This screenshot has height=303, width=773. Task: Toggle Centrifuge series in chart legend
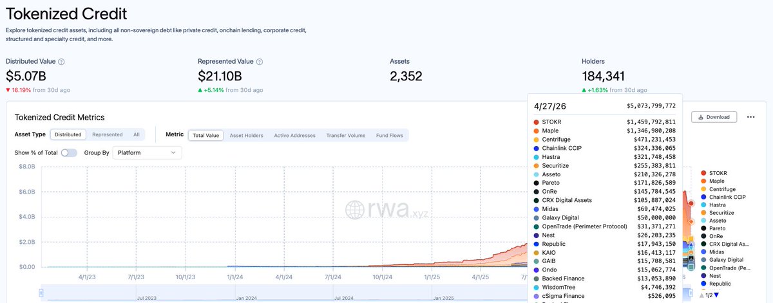pos(718,190)
